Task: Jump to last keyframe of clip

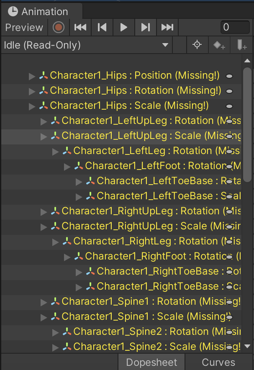Action: click(167, 28)
